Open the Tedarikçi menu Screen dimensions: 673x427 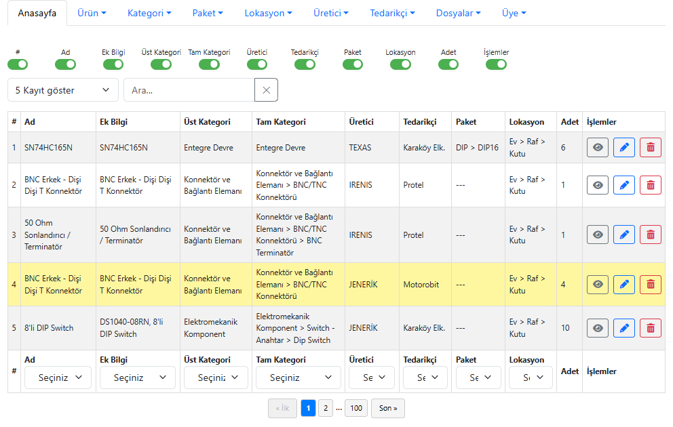[392, 13]
